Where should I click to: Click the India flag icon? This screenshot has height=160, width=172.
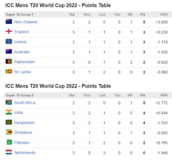tap(9, 112)
